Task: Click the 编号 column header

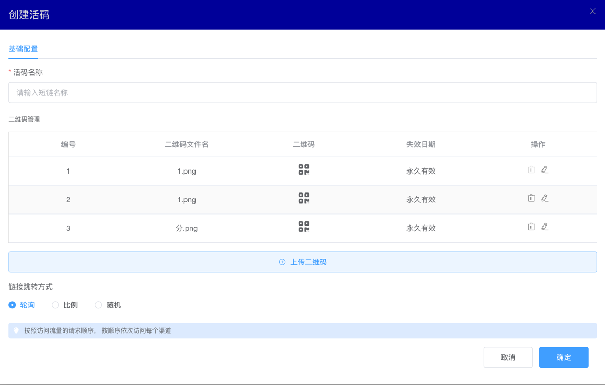Action: click(68, 144)
